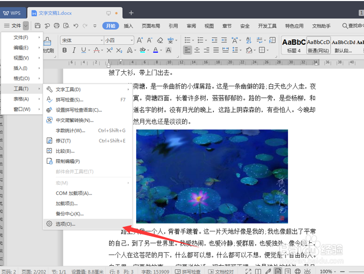Select Justify alignment icon

pyautogui.click(x=216, y=50)
